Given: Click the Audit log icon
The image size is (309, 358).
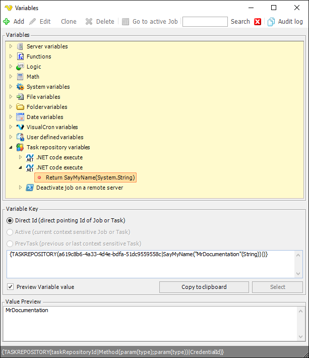Looking at the screenshot, I should (x=271, y=22).
